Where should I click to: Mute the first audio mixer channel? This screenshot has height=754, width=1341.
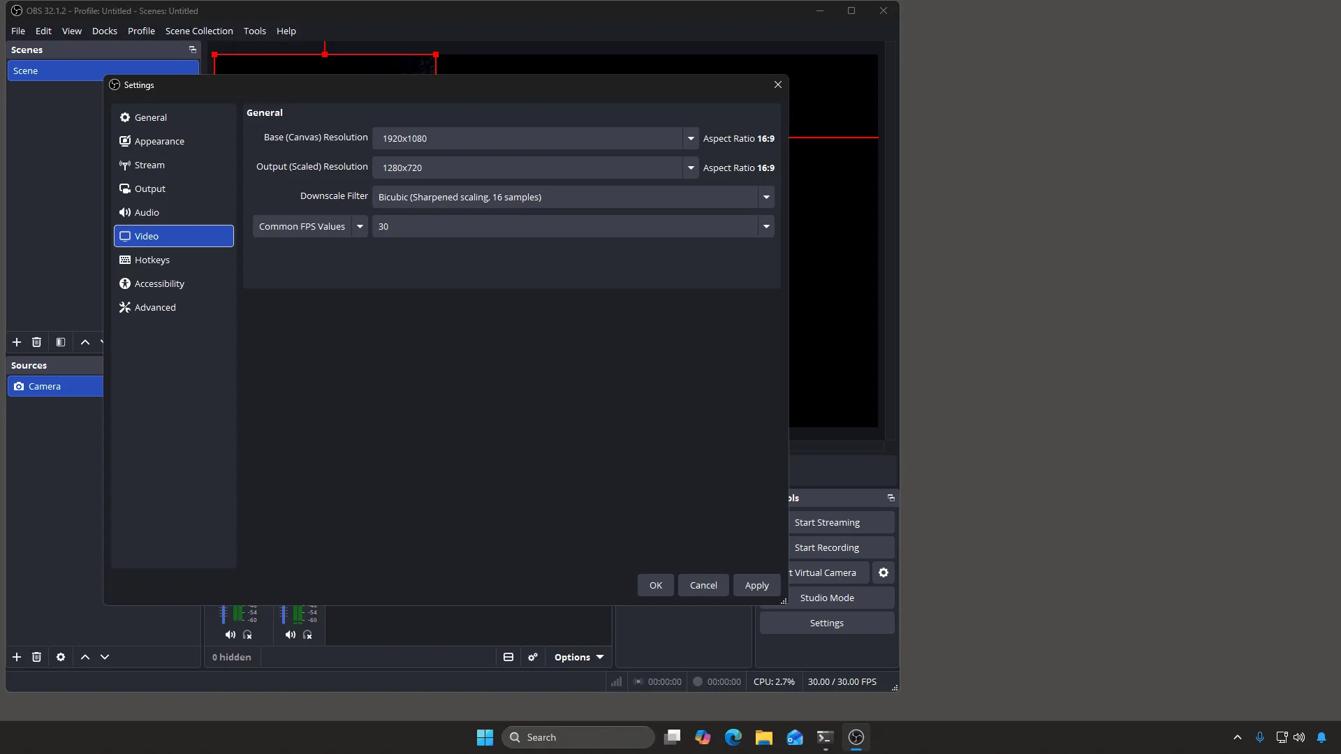(x=230, y=635)
